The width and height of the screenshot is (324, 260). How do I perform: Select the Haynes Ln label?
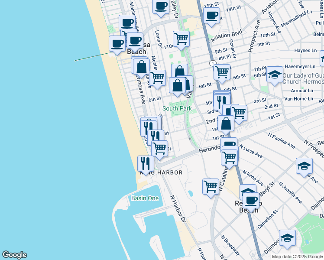[305, 50]
